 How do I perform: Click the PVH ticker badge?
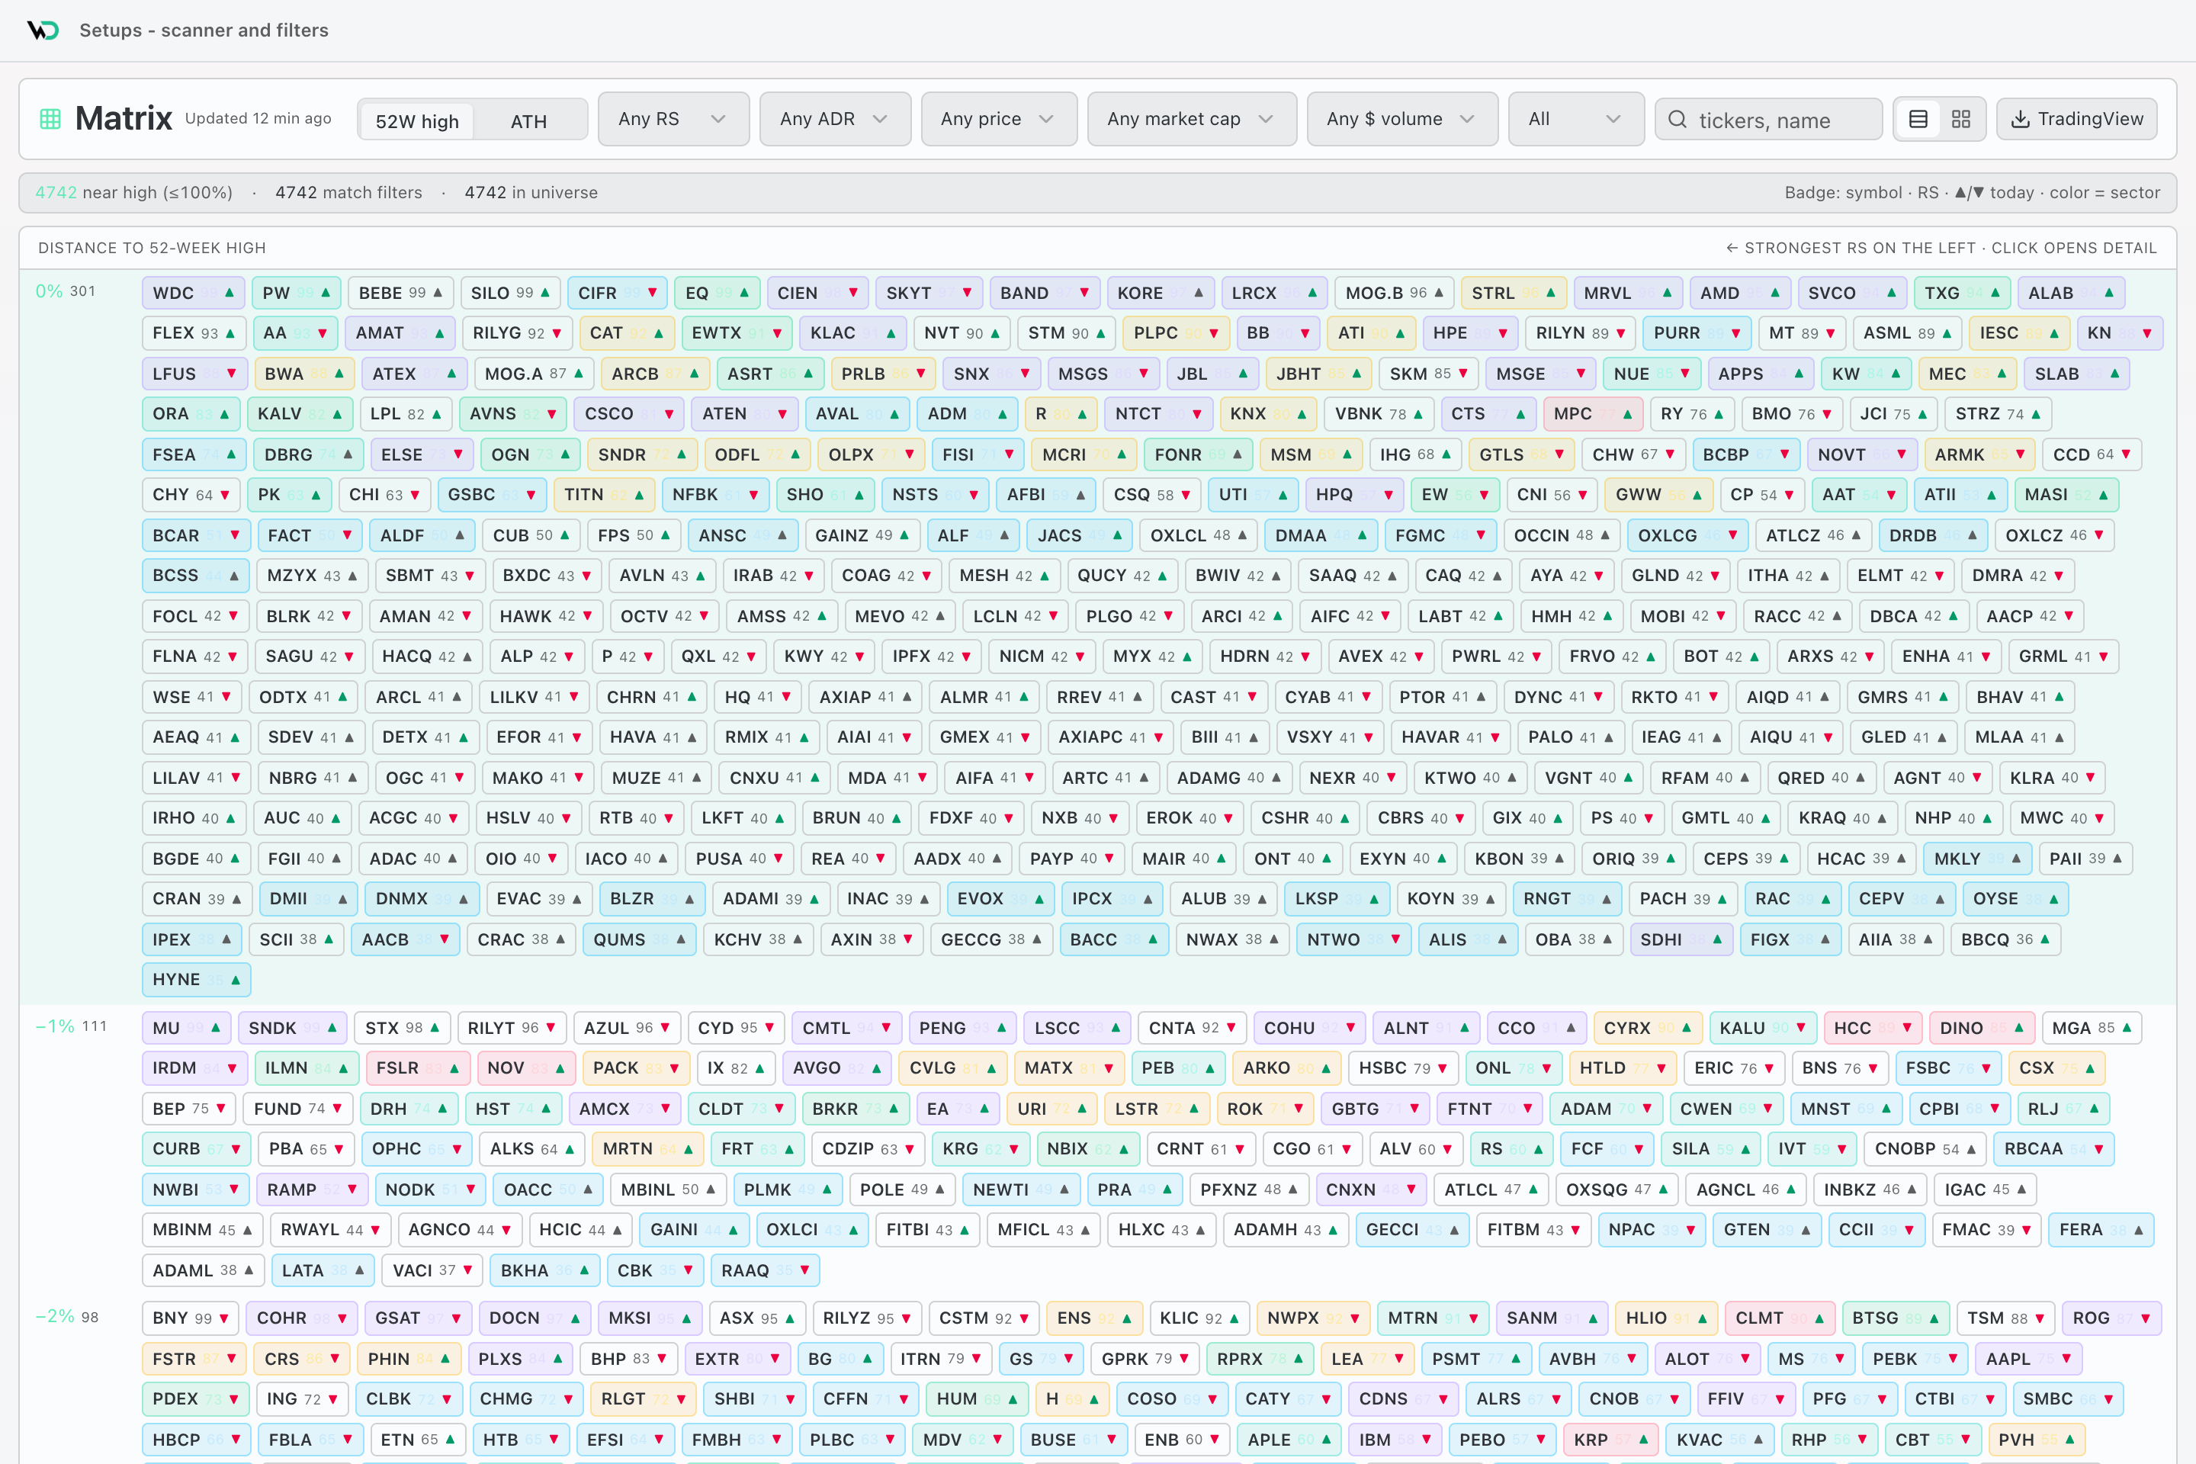(x=2037, y=1440)
